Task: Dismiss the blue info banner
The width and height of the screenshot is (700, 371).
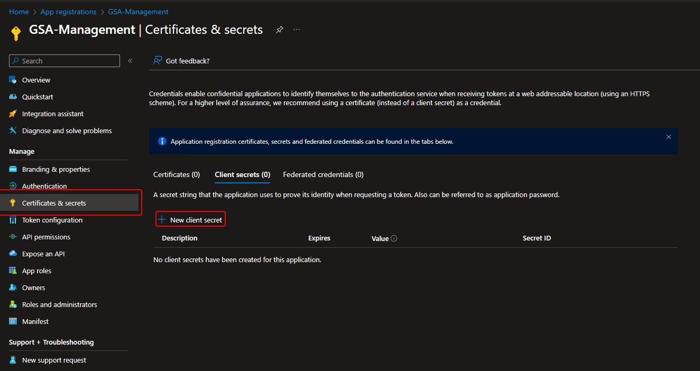Action: click(x=668, y=137)
